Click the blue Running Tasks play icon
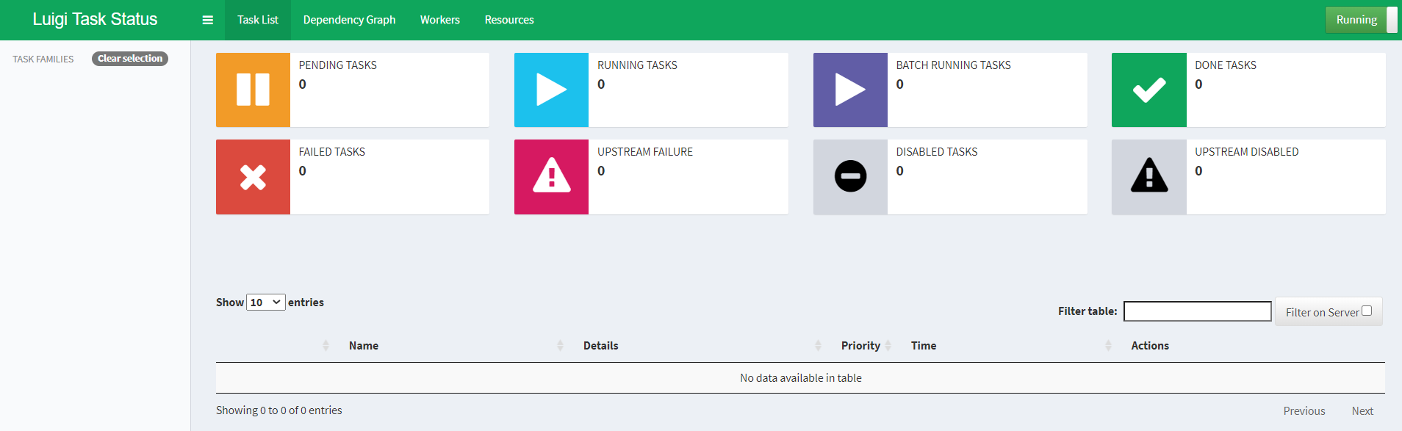 pos(551,90)
